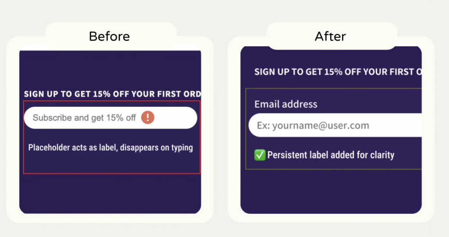Click the word clarity in the After caption
Viewport: 449px width, 237px height.
pyautogui.click(x=381, y=155)
